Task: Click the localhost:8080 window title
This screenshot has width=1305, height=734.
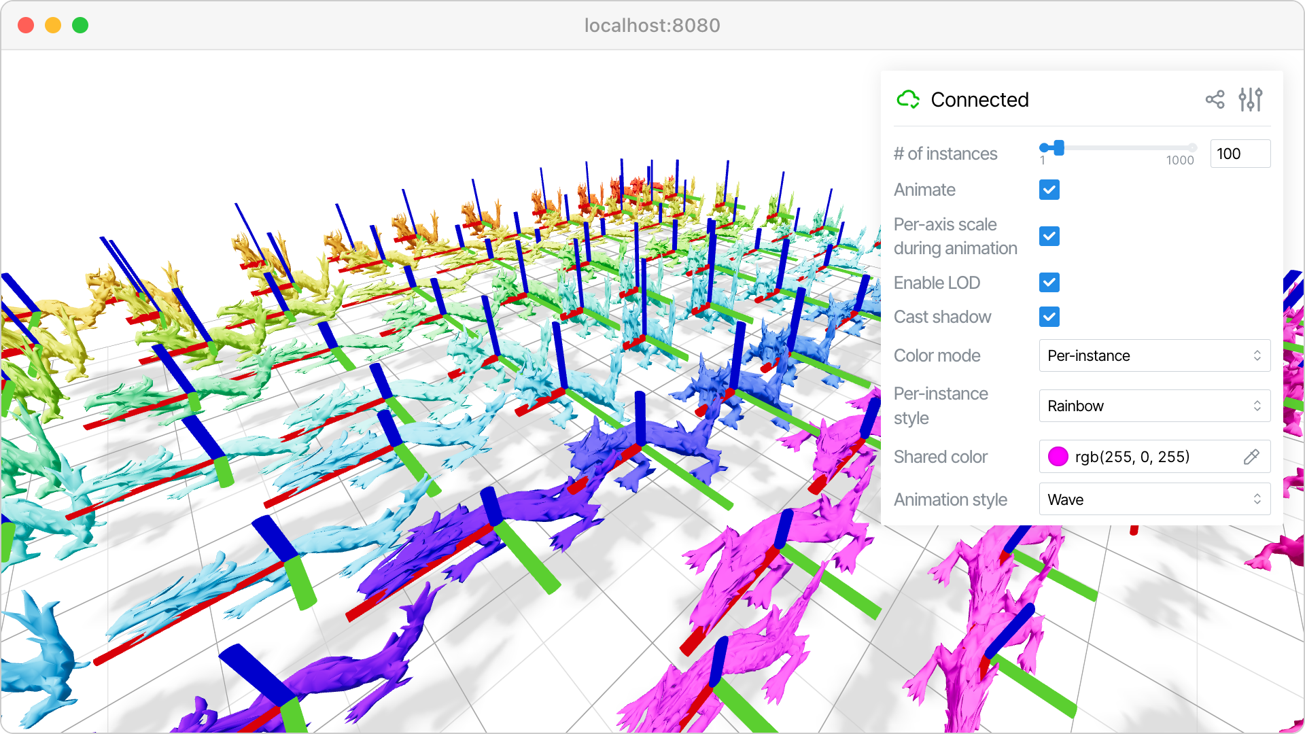Action: [652, 25]
